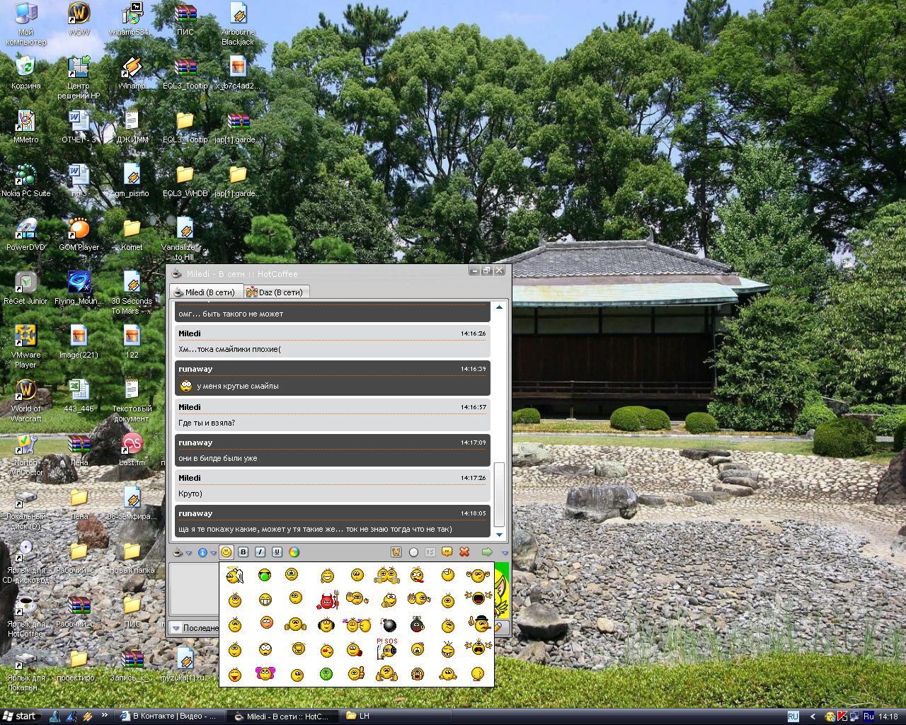Pick the black bomb emoticon

point(388,624)
